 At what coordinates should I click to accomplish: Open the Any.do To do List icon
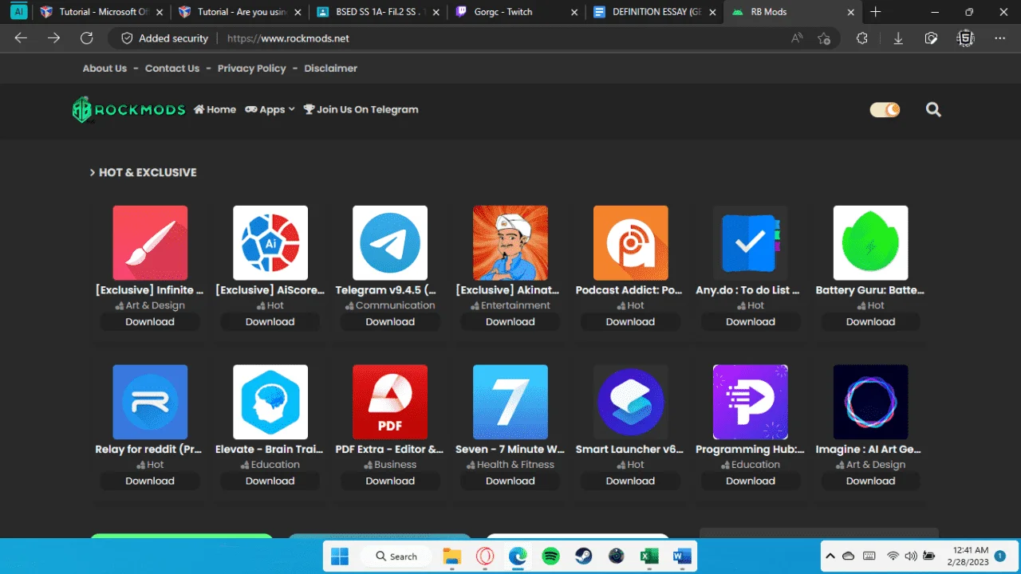751,243
